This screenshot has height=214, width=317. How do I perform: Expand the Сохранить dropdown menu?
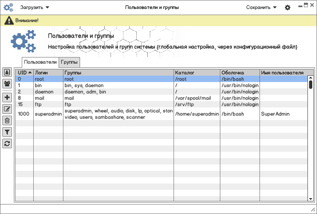(x=261, y=7)
